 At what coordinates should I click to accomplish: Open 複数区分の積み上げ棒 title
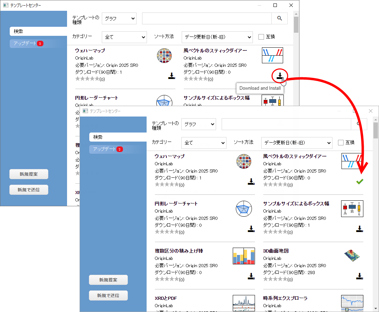(x=179, y=251)
